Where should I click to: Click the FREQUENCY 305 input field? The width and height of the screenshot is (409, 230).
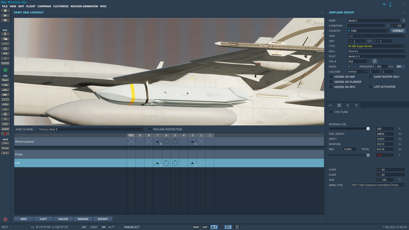click(381, 67)
